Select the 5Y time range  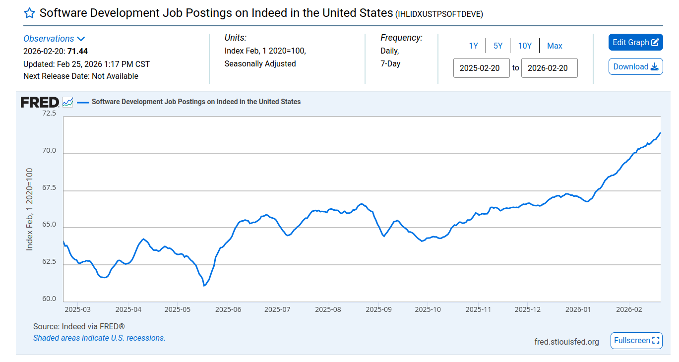(x=498, y=46)
